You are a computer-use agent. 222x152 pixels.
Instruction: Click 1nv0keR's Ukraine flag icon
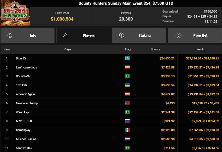127,85
